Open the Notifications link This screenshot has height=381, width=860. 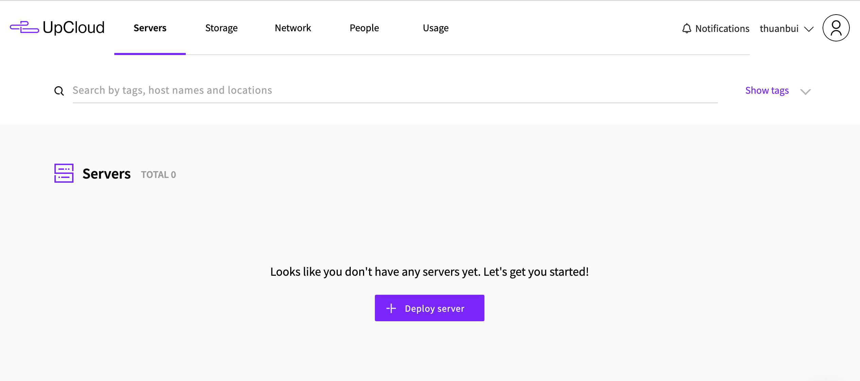pos(722,29)
